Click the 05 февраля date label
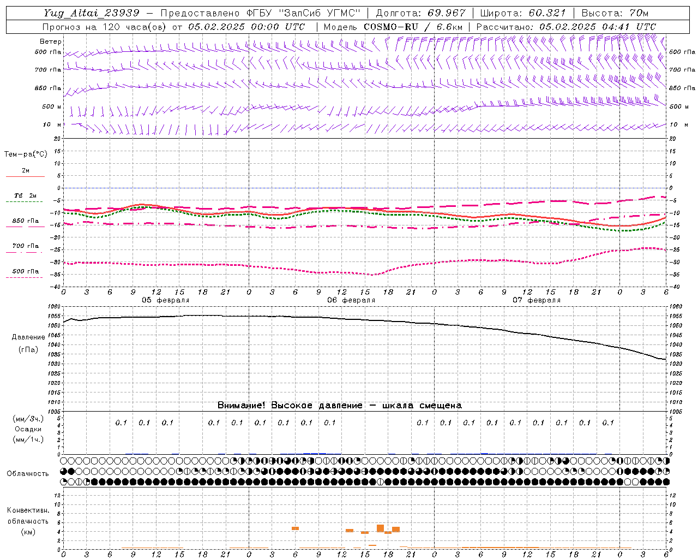 tap(166, 300)
